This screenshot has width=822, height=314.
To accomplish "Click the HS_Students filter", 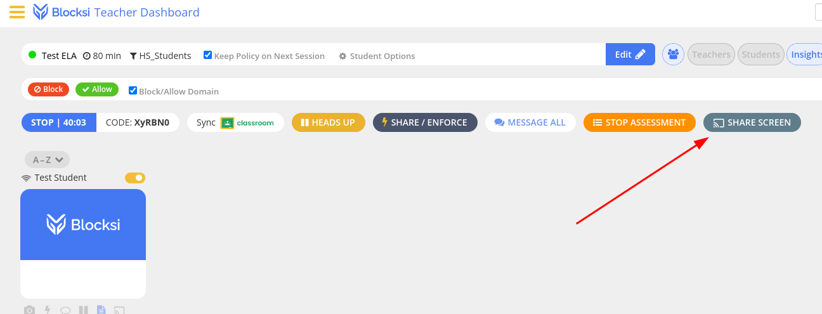I will point(160,56).
